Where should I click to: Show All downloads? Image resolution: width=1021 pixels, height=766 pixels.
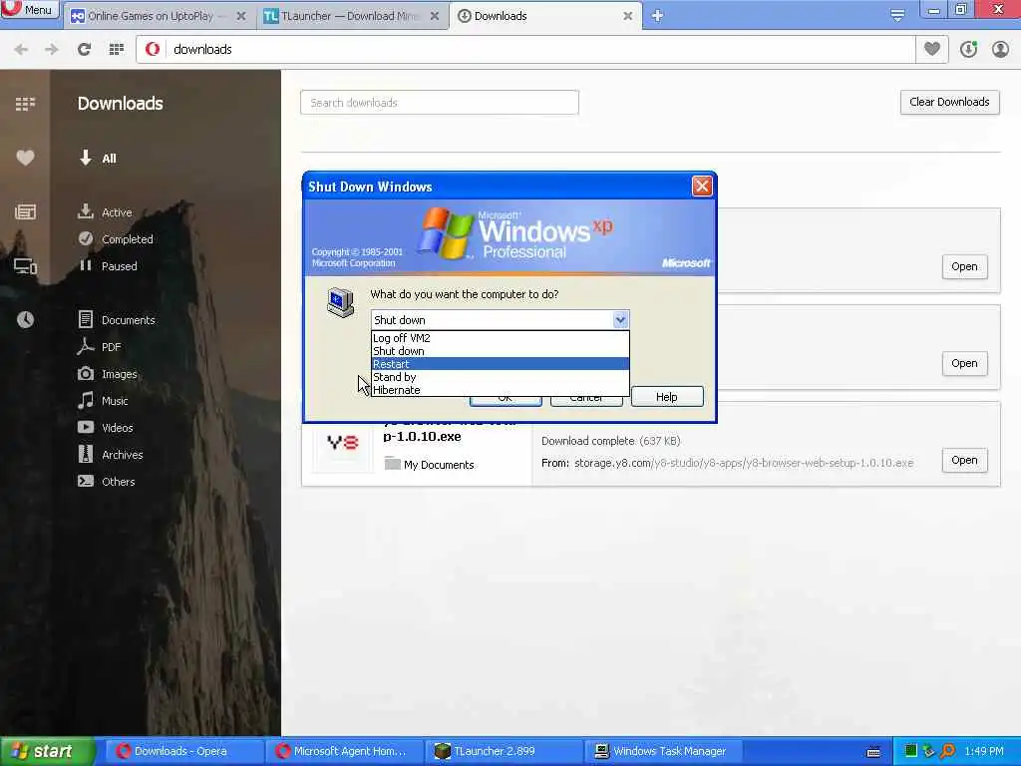coord(98,158)
